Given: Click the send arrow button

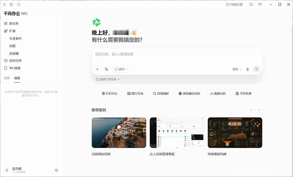Looking at the screenshot, I should point(256,69).
